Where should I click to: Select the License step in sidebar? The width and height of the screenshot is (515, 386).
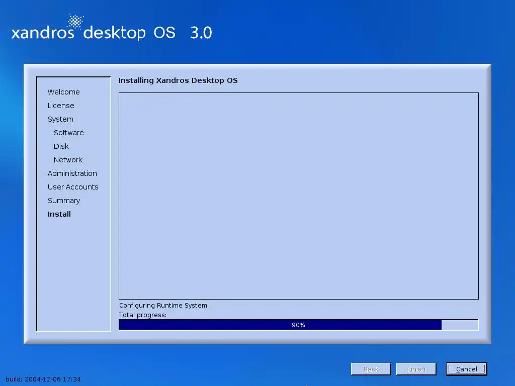(x=61, y=106)
